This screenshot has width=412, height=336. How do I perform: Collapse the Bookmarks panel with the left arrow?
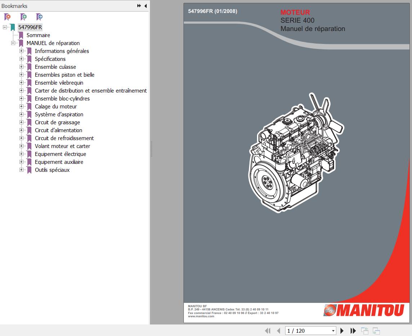tap(146, 6)
